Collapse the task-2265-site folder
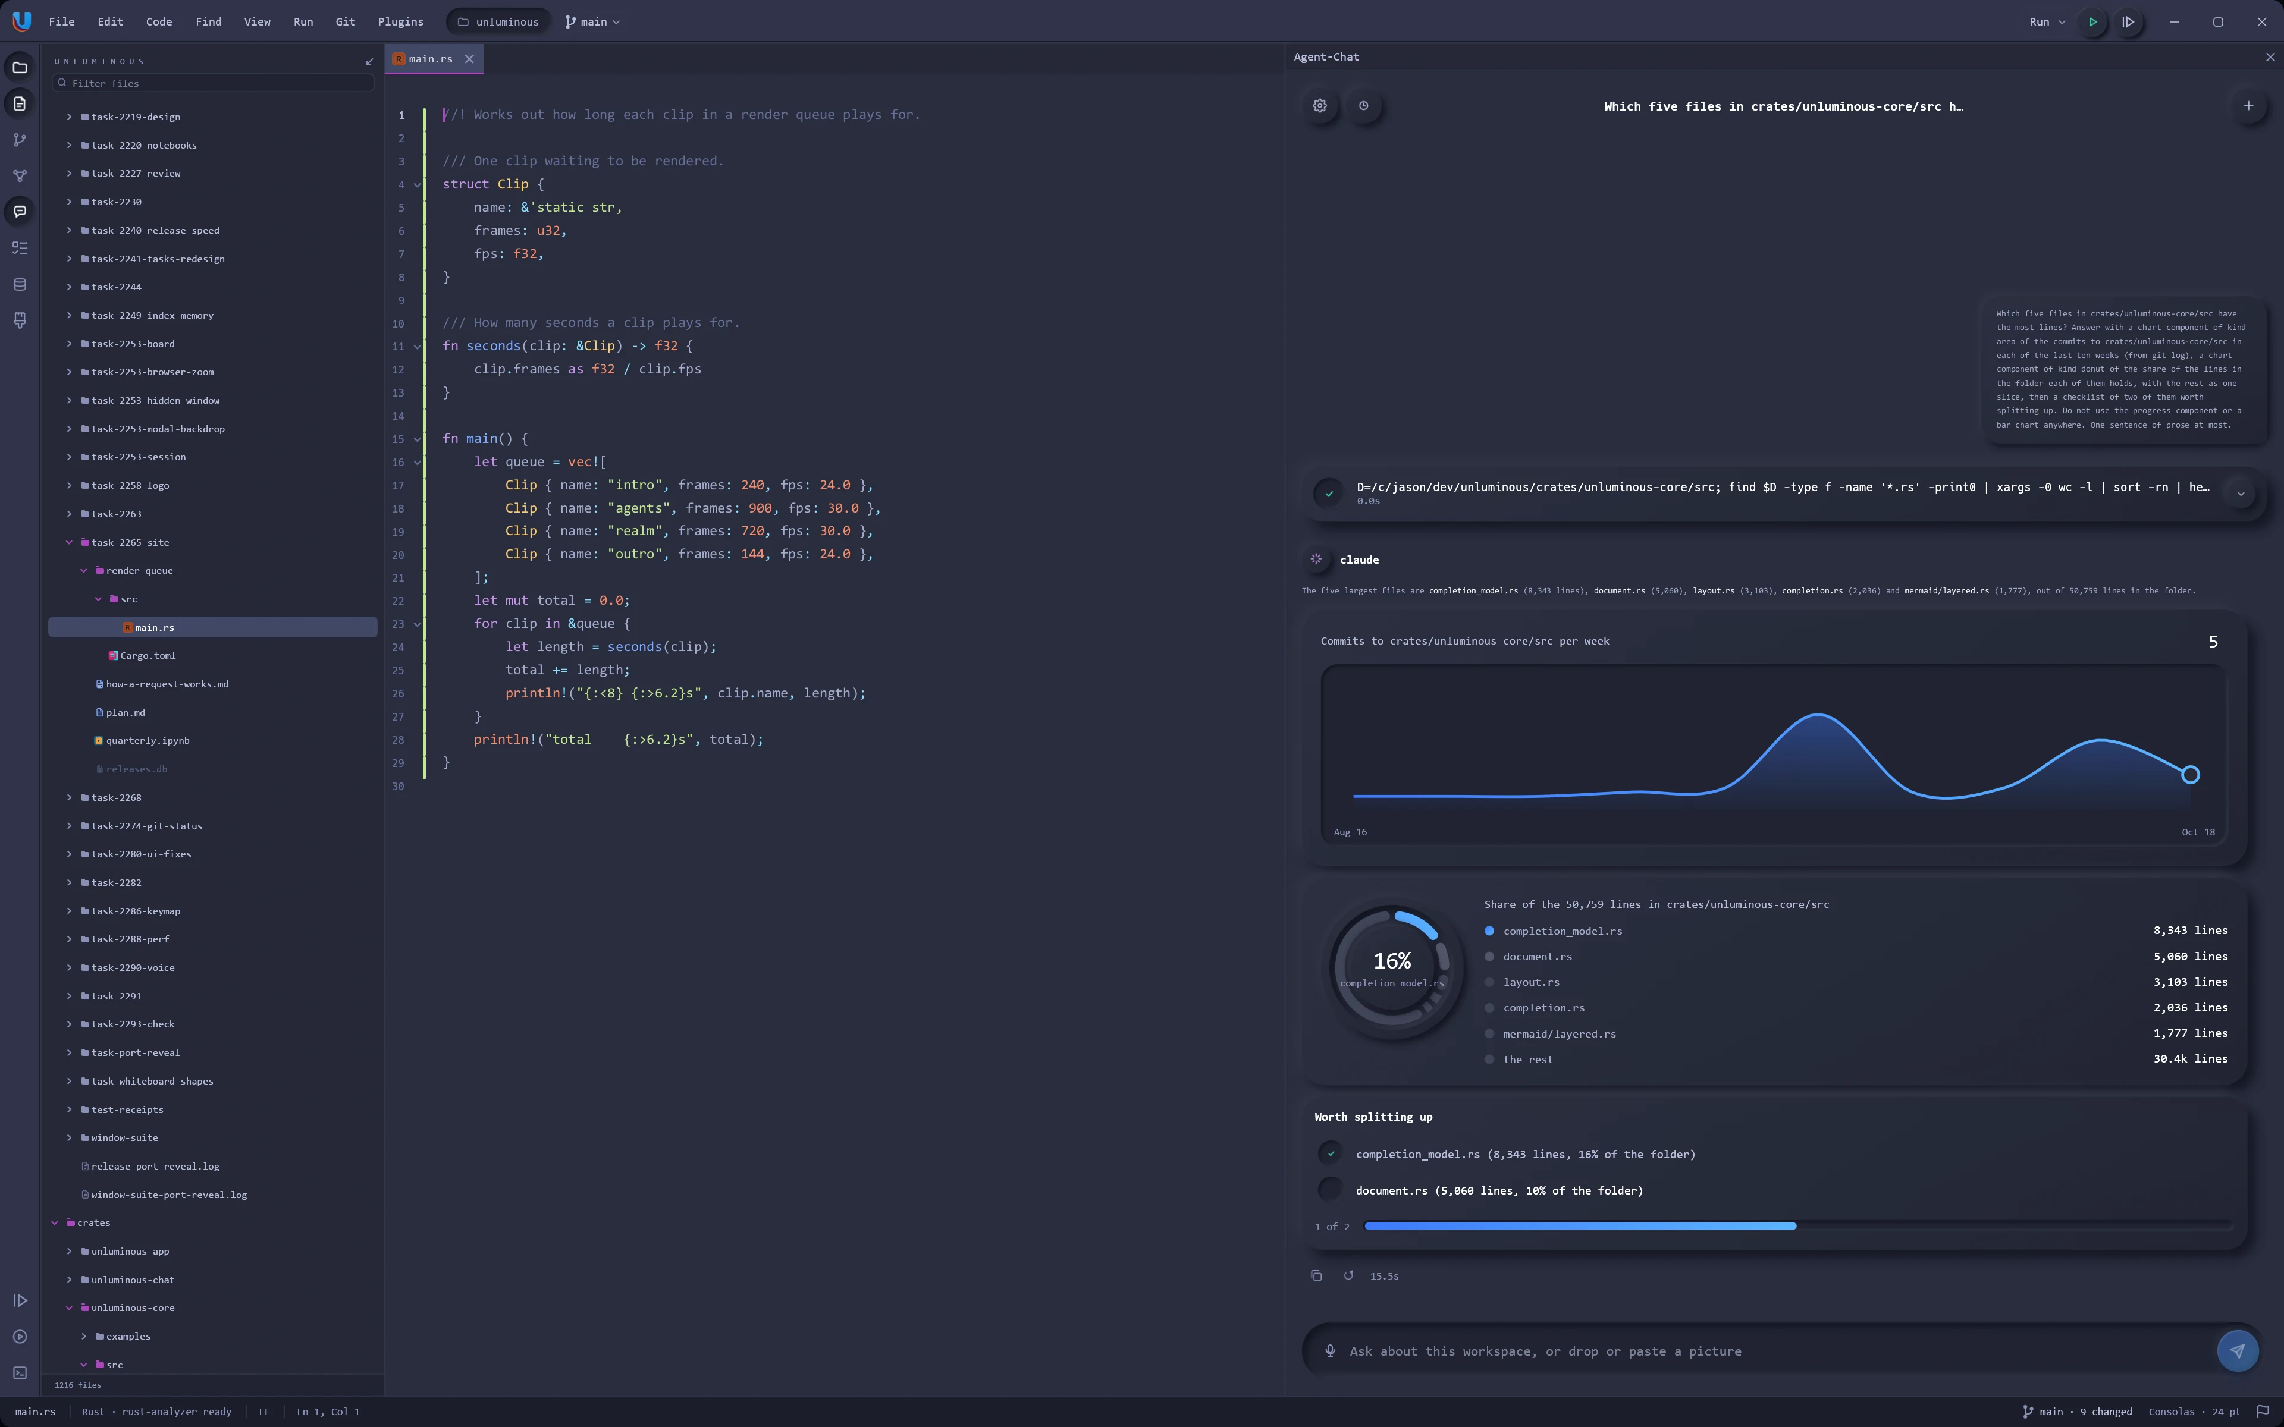The width and height of the screenshot is (2284, 1427). coord(69,543)
